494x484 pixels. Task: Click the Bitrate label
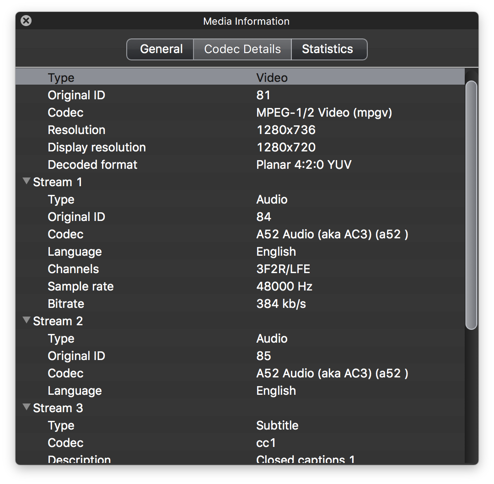click(66, 304)
